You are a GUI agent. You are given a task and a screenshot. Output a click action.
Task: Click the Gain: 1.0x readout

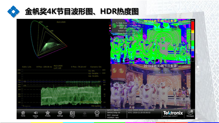point(27,67)
